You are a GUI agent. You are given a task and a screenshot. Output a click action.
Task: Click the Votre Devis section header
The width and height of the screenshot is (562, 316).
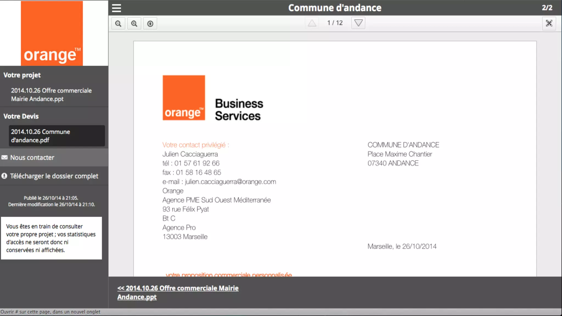tap(21, 116)
